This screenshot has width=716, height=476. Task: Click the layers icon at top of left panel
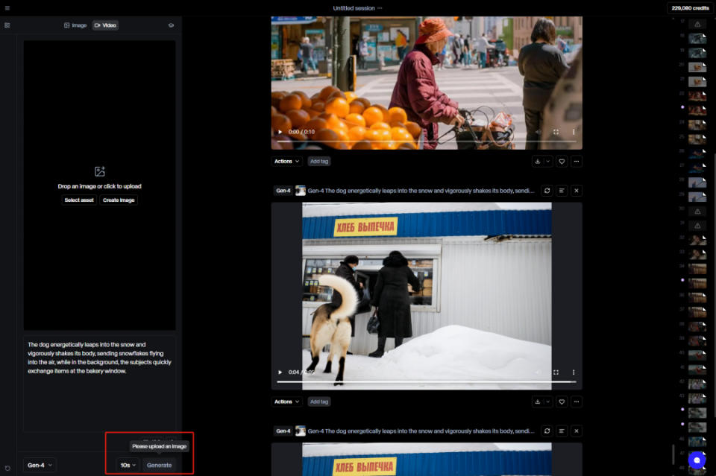(x=171, y=25)
